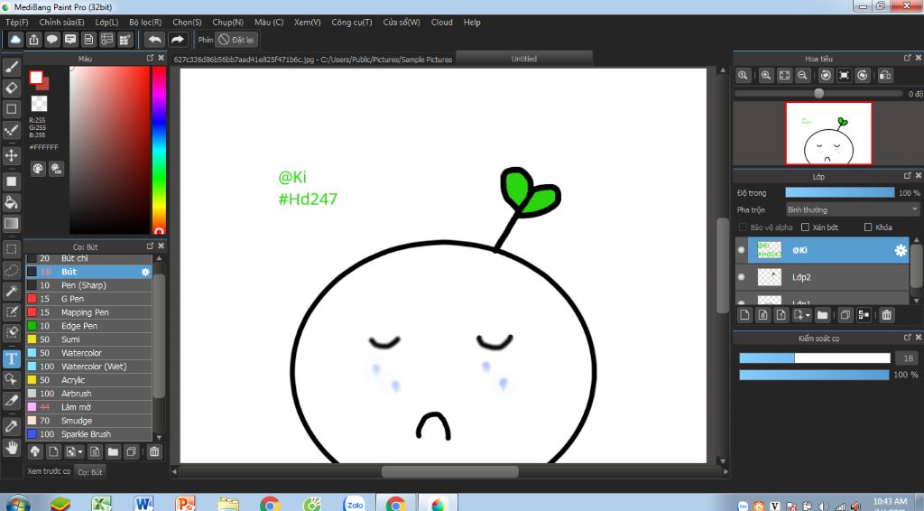Select the Gradient tool
The height and width of the screenshot is (511, 924).
click(x=11, y=223)
